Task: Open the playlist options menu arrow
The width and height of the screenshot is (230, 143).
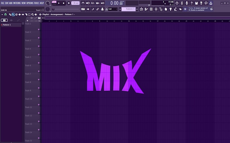Action: pos(2,14)
